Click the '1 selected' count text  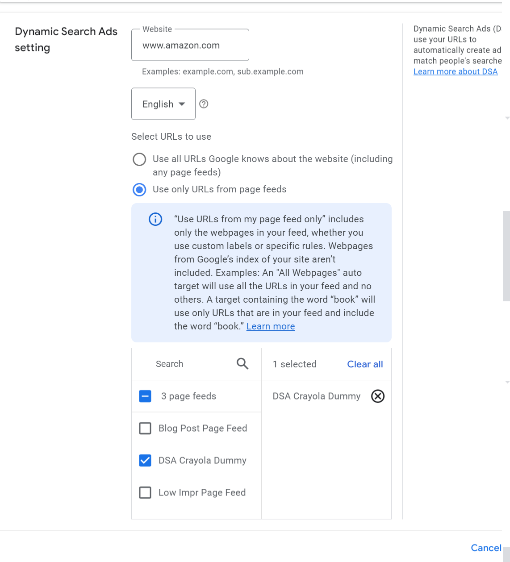point(295,364)
